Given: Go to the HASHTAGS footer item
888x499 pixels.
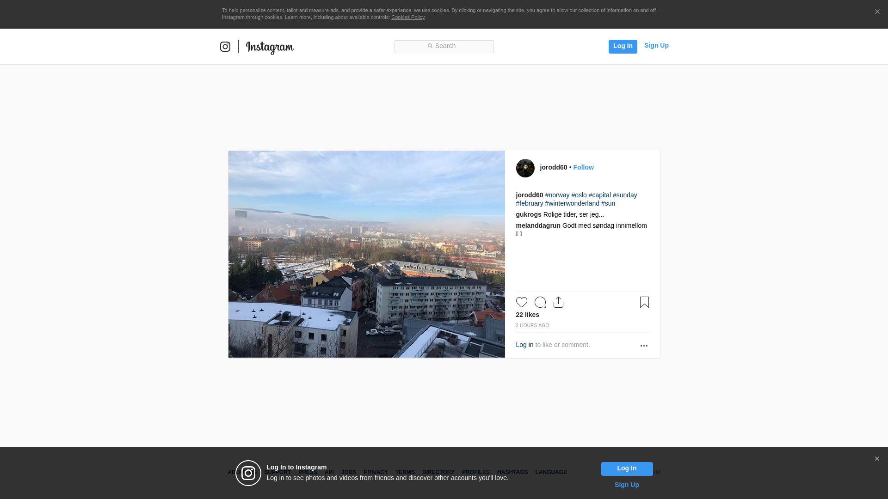Looking at the screenshot, I should coord(512,472).
